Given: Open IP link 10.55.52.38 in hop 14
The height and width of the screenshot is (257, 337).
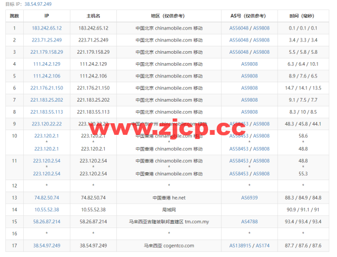Looking at the screenshot, I should point(47,210).
